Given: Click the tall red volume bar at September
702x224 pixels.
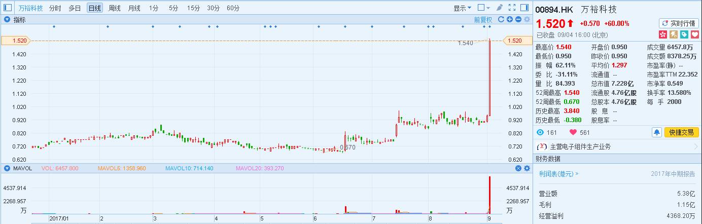Looking at the screenshot, I should (490, 195).
